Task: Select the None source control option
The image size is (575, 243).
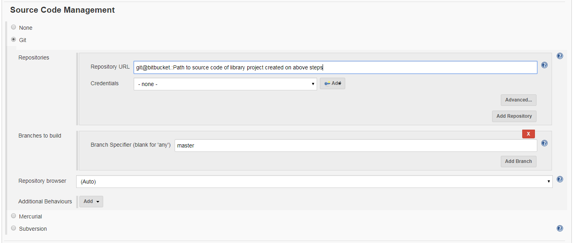Action: coord(14,27)
